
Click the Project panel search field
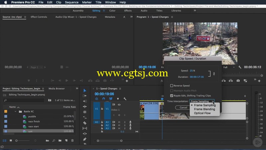(24, 100)
